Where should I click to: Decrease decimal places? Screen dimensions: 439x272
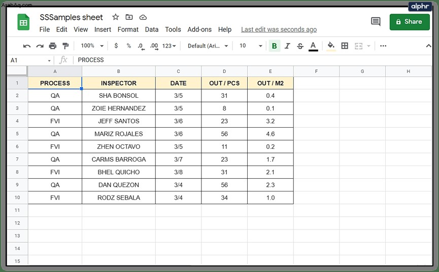[141, 46]
